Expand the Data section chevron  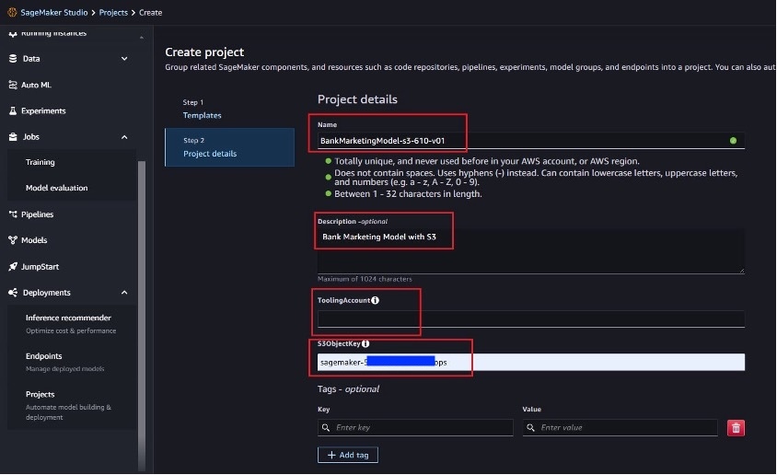124,58
